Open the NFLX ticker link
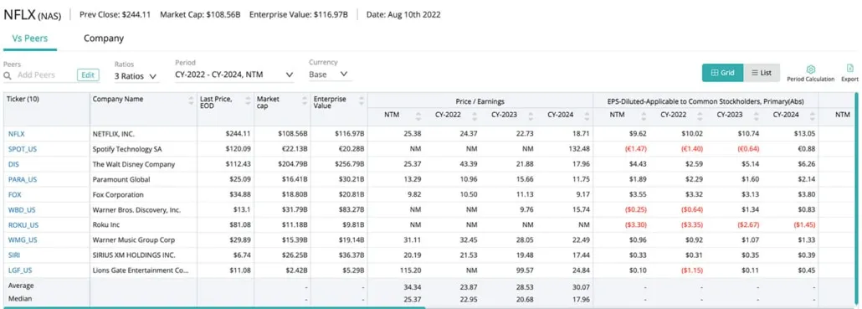This screenshot has height=309, width=862. click(x=17, y=134)
